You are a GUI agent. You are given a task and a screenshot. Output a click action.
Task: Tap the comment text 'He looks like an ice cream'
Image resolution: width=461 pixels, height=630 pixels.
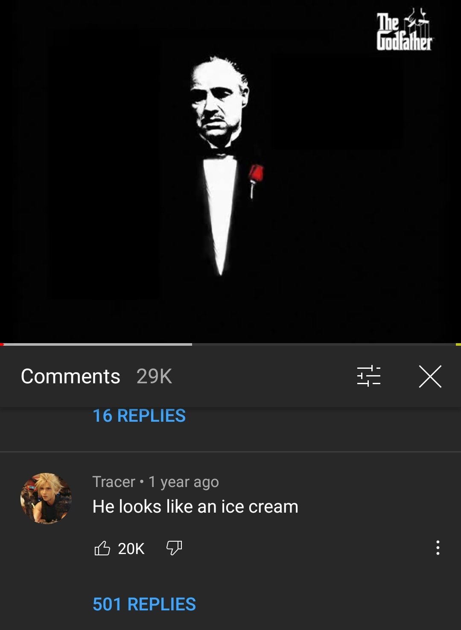(x=195, y=507)
